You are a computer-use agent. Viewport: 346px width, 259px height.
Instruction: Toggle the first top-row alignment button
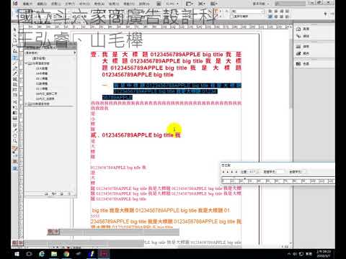click(270, 11)
